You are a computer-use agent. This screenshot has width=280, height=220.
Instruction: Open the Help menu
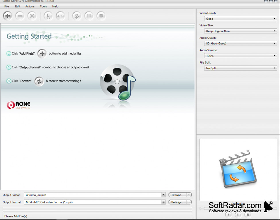coord(55,6)
